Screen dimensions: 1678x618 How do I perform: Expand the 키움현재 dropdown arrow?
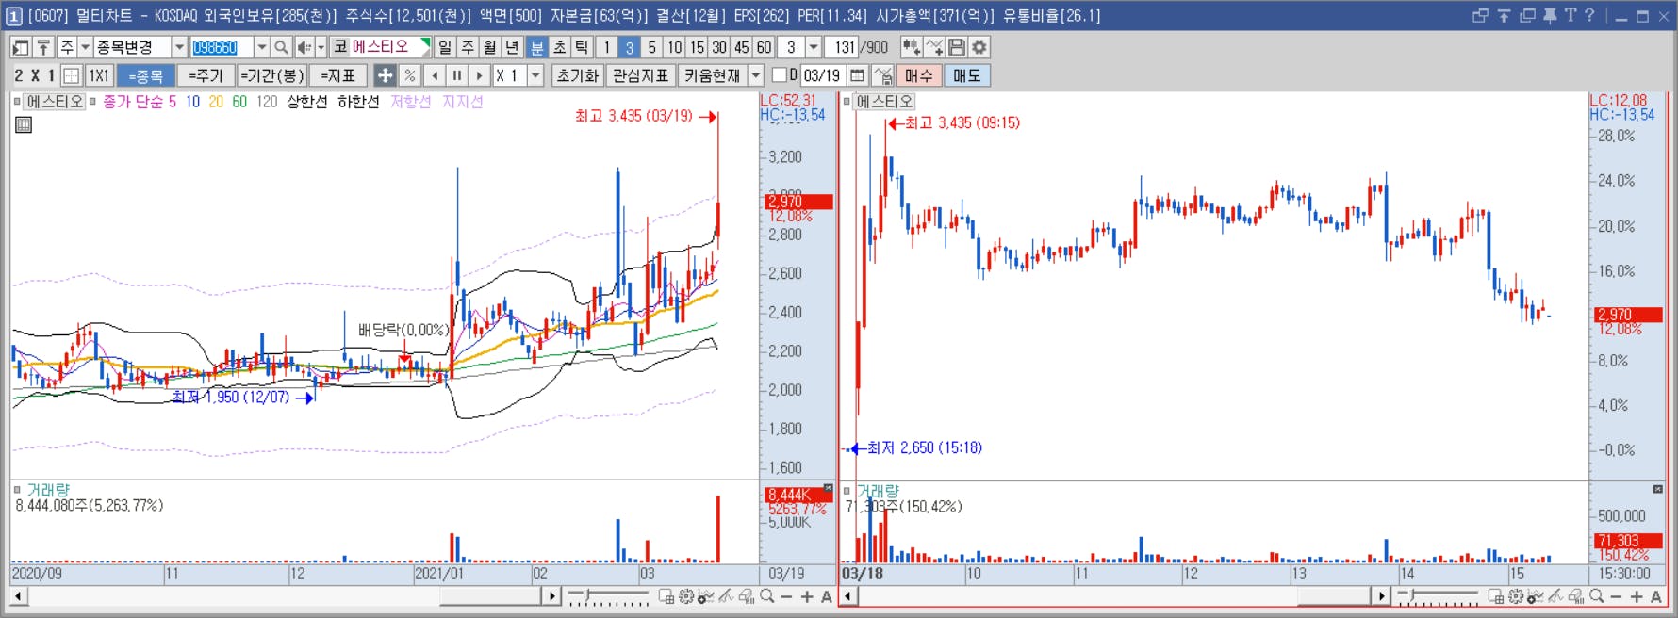756,75
